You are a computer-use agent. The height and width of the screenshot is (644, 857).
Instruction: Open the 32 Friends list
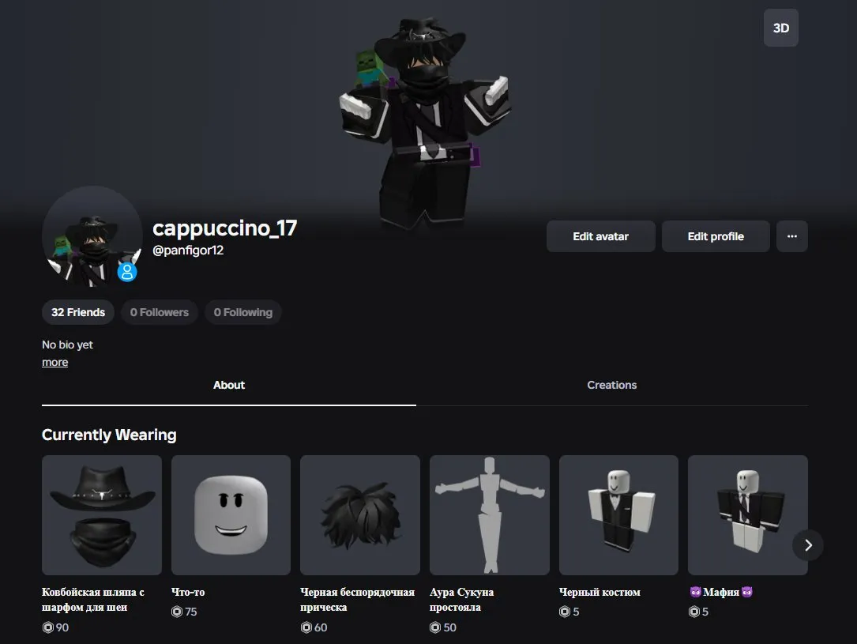(78, 312)
